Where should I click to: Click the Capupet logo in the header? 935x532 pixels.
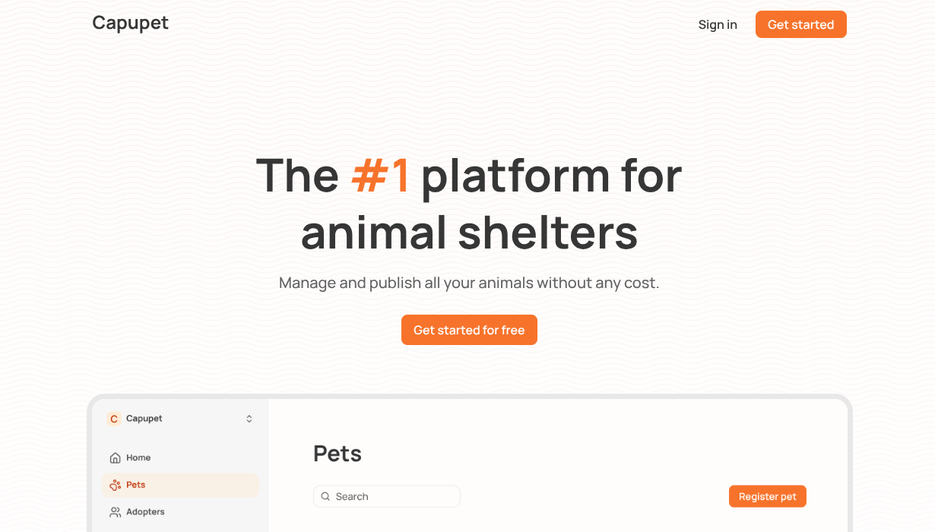[130, 24]
